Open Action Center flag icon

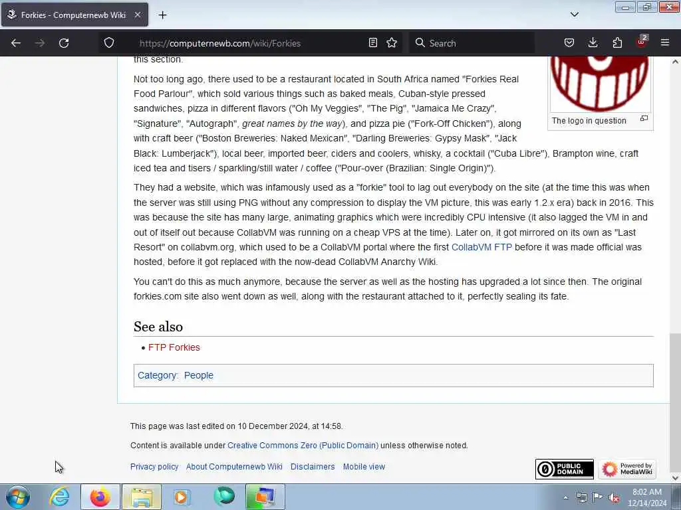pyautogui.click(x=598, y=497)
